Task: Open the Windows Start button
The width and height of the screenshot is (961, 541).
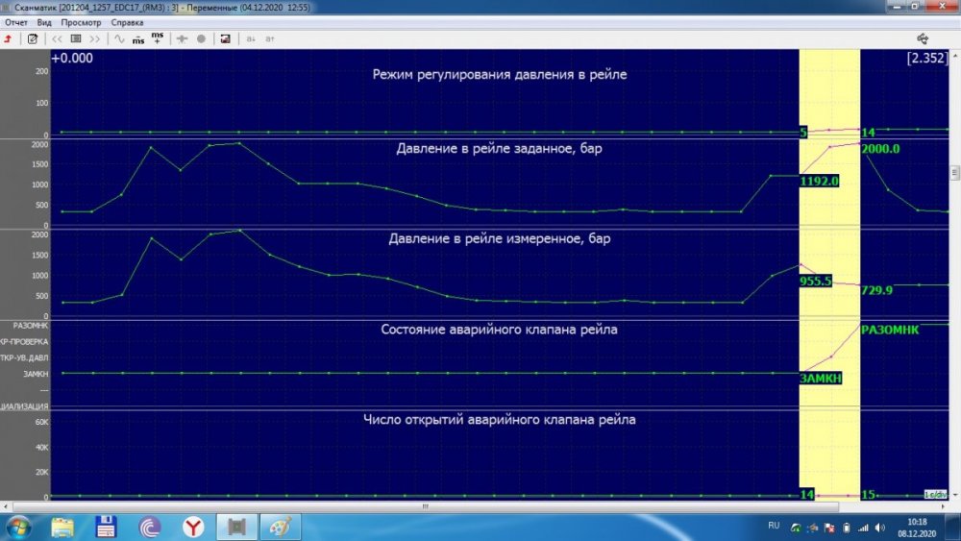Action: (x=18, y=527)
